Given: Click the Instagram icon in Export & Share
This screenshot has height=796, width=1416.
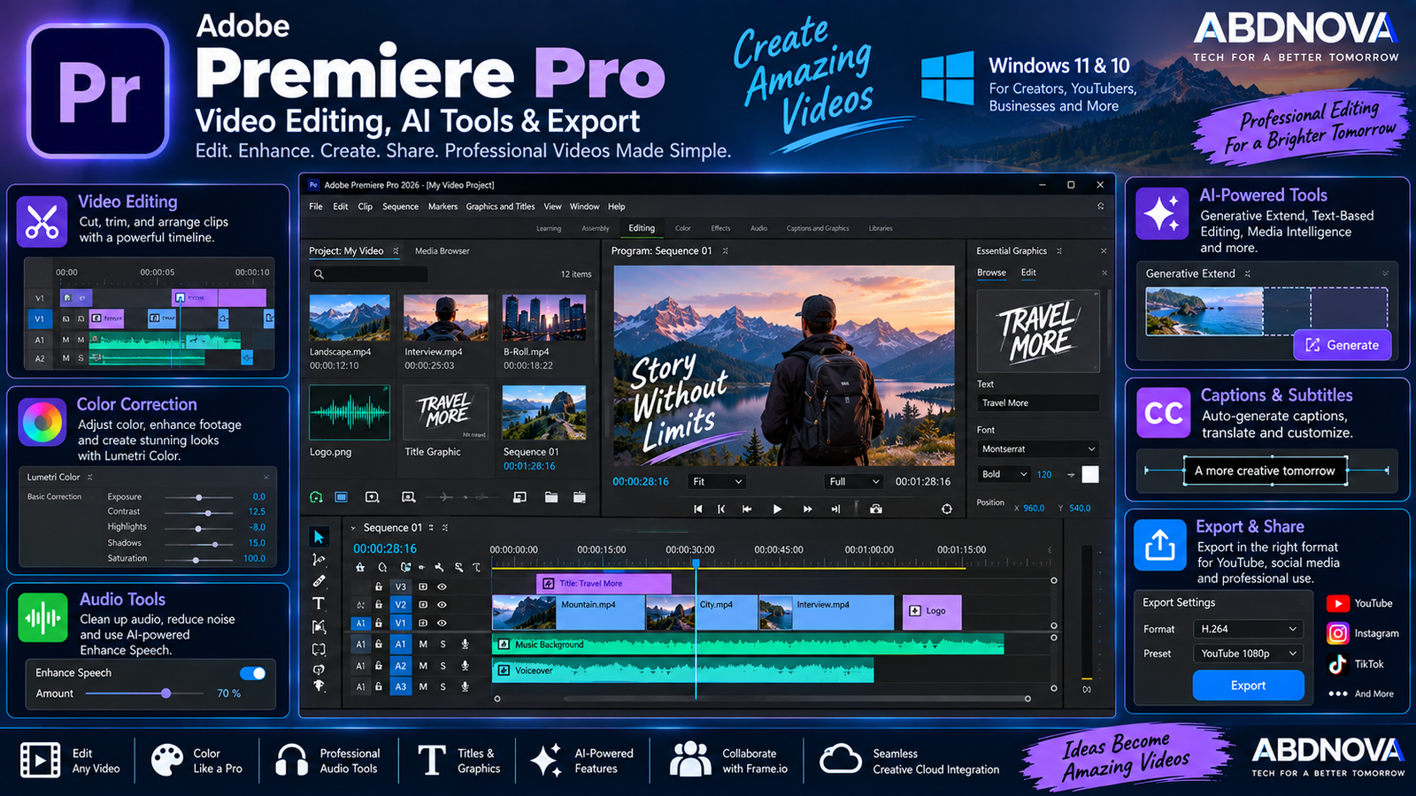Looking at the screenshot, I should click(x=1337, y=633).
